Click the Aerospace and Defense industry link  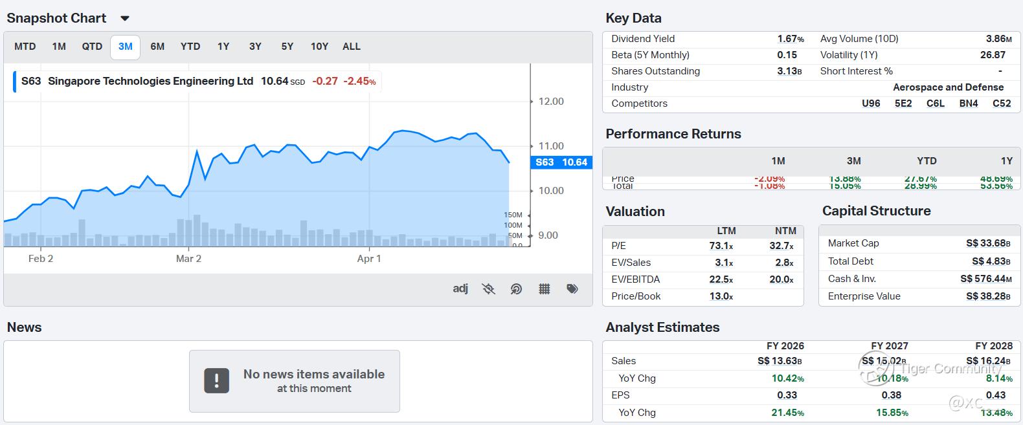948,87
